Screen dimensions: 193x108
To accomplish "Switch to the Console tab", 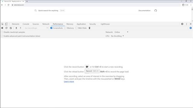I will (x=26, y=24).
